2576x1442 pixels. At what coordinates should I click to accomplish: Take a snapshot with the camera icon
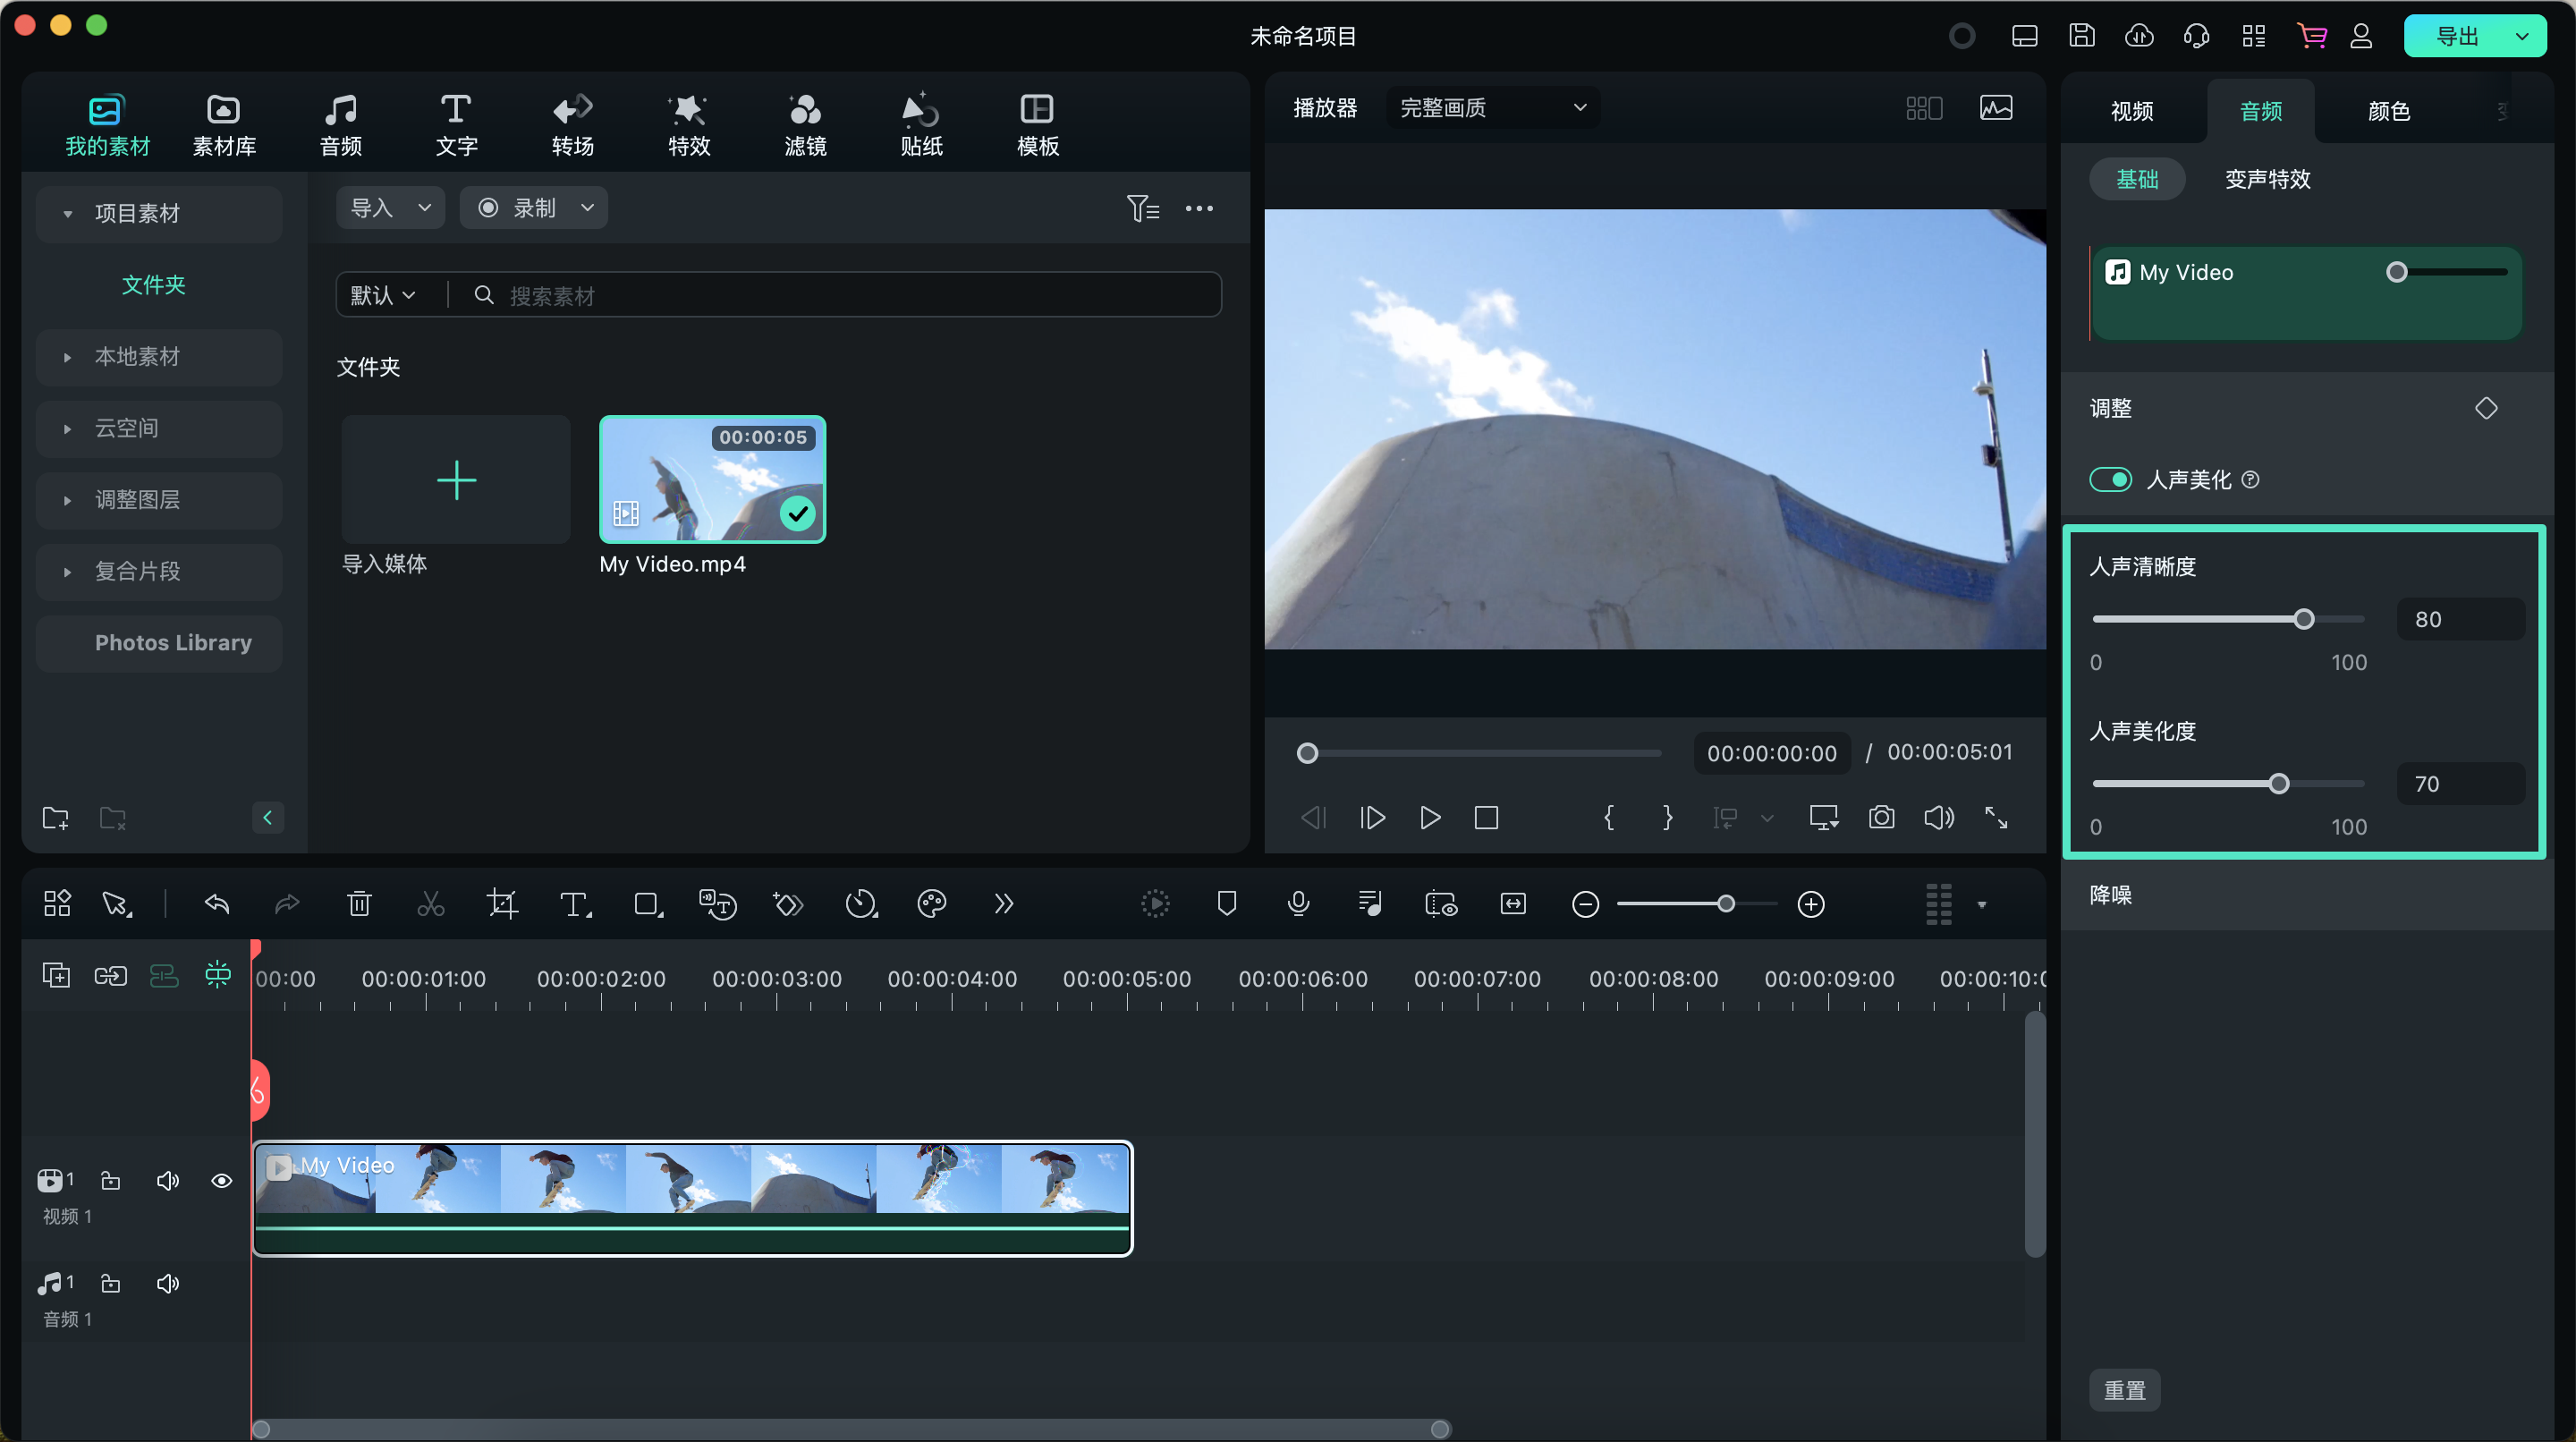[1881, 818]
